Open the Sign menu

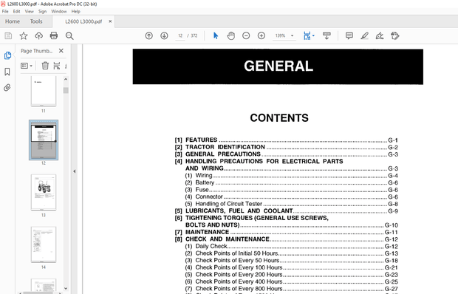(42, 11)
